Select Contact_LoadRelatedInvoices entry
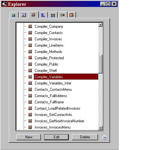This screenshot has height=150, width=168. pyautogui.click(x=57, y=108)
